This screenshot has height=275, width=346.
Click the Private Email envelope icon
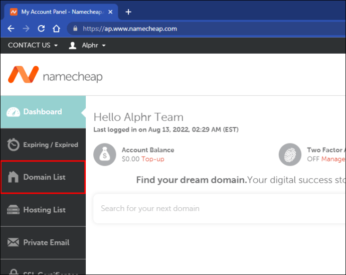[13, 242]
